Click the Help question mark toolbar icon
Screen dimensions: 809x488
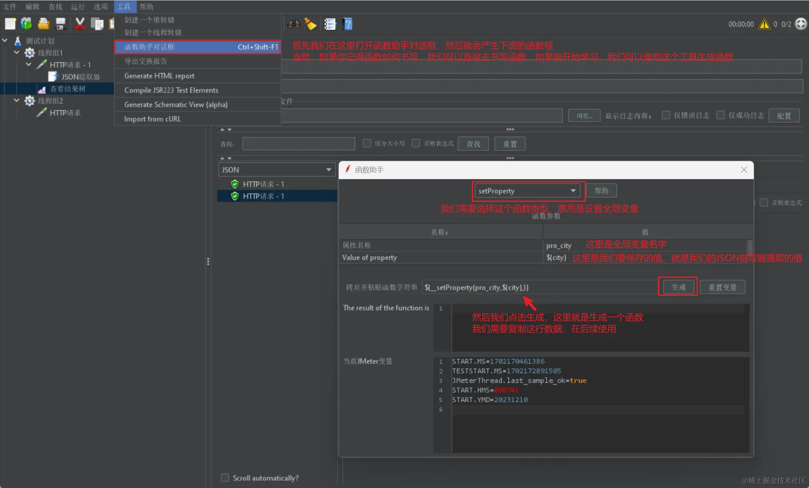tap(348, 24)
